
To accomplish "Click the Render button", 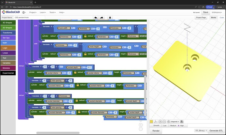I will tap(156, 131).
